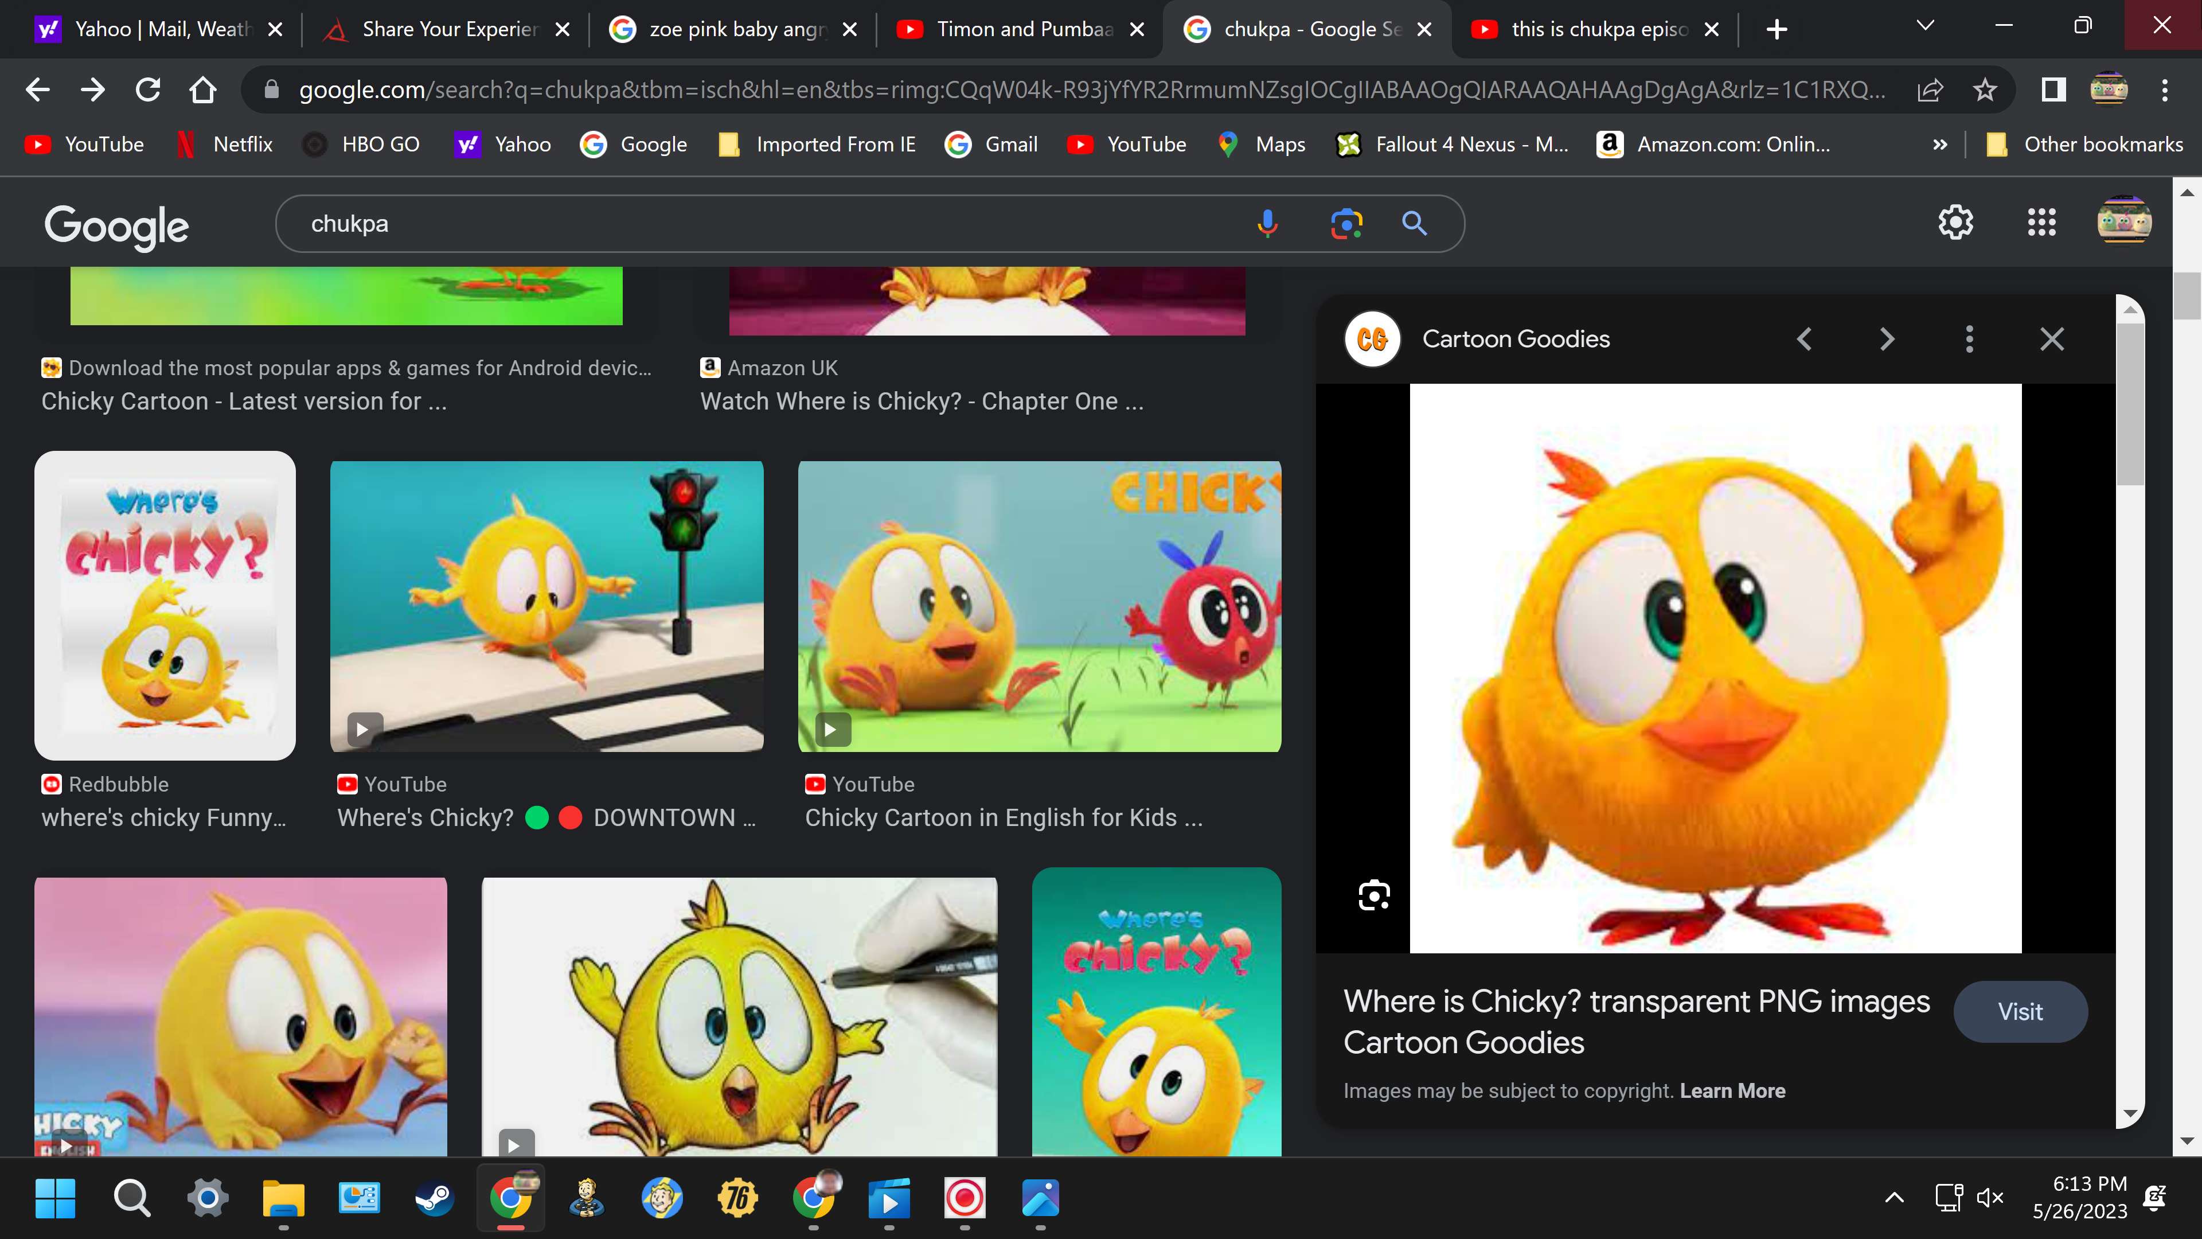Open Chrome's three-dot menu
This screenshot has height=1239, width=2202.
coord(2164,90)
